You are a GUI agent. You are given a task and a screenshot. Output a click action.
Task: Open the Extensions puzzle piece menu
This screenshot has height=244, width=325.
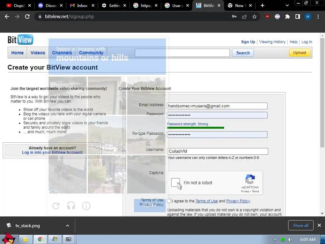point(288,17)
